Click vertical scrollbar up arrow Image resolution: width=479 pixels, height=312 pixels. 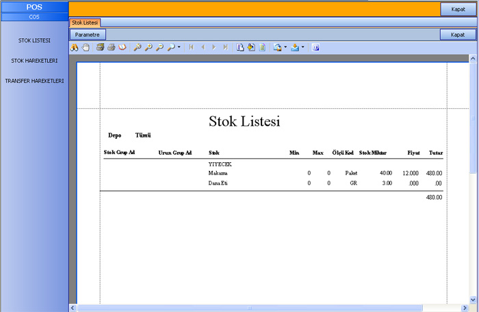473,58
